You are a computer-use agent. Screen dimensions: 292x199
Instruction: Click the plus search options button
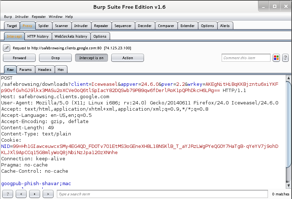point(35,194)
